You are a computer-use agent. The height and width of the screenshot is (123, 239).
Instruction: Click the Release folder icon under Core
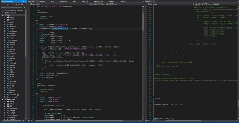[7, 19]
